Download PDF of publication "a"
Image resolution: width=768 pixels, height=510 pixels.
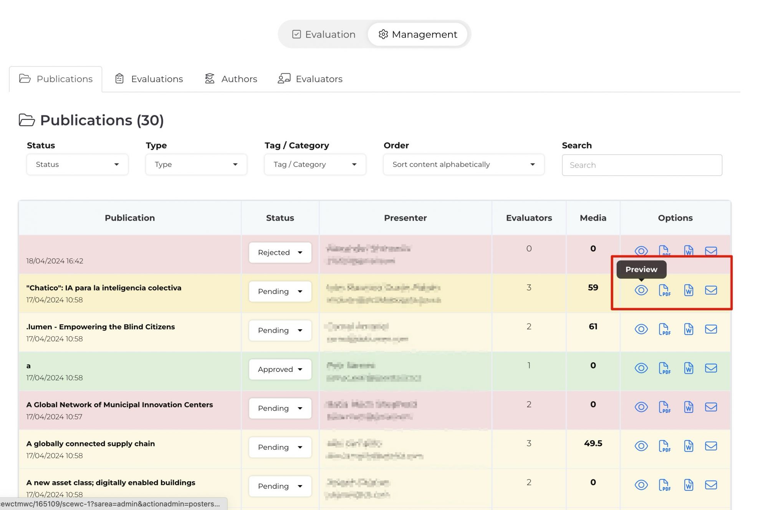664,368
